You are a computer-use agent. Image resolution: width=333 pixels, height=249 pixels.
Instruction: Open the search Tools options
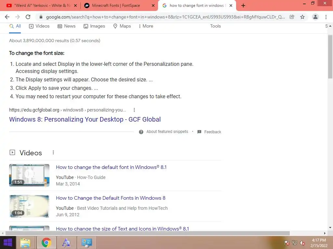[x=215, y=26]
